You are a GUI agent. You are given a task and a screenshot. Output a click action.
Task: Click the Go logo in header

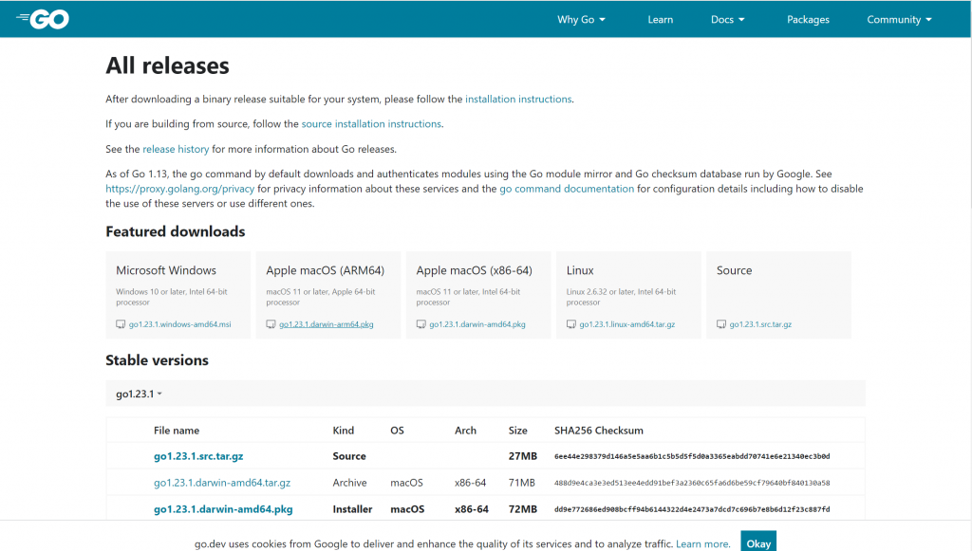43,19
